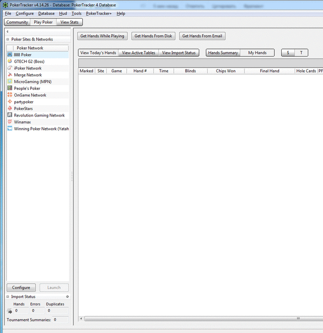Click the OnGame Network icon

point(10,95)
